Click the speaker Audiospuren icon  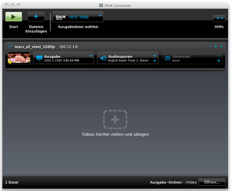click(103, 58)
